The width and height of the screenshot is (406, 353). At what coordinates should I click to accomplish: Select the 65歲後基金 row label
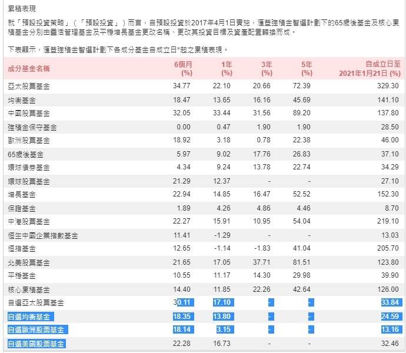(26, 155)
